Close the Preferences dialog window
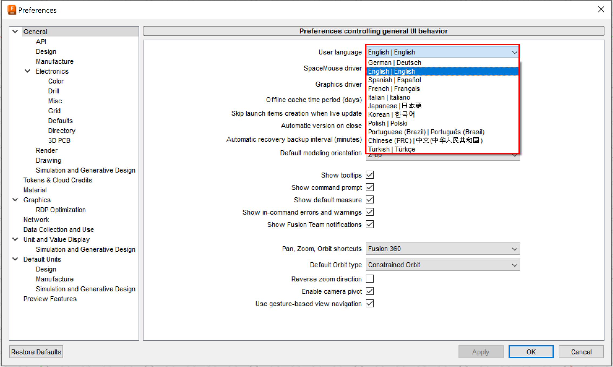 click(x=601, y=10)
